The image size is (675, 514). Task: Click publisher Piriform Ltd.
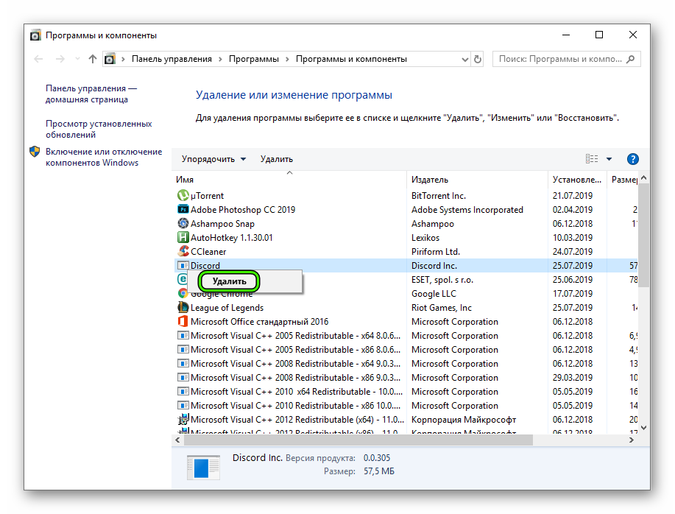435,251
